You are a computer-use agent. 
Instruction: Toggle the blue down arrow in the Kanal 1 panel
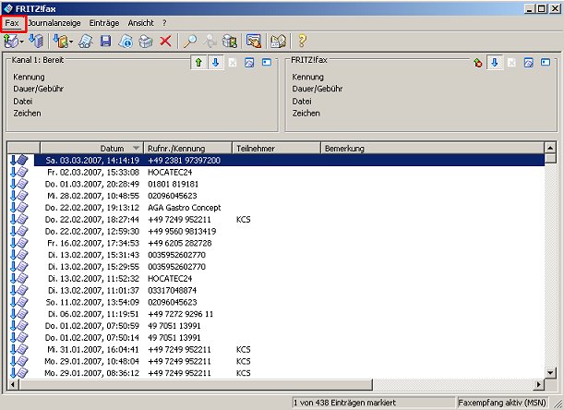tap(215, 63)
